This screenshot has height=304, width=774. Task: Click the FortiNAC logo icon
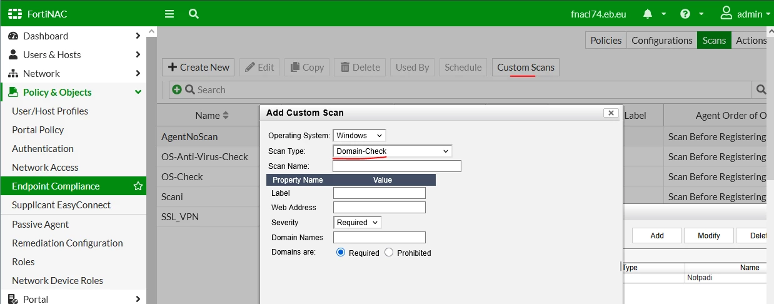[x=15, y=14]
